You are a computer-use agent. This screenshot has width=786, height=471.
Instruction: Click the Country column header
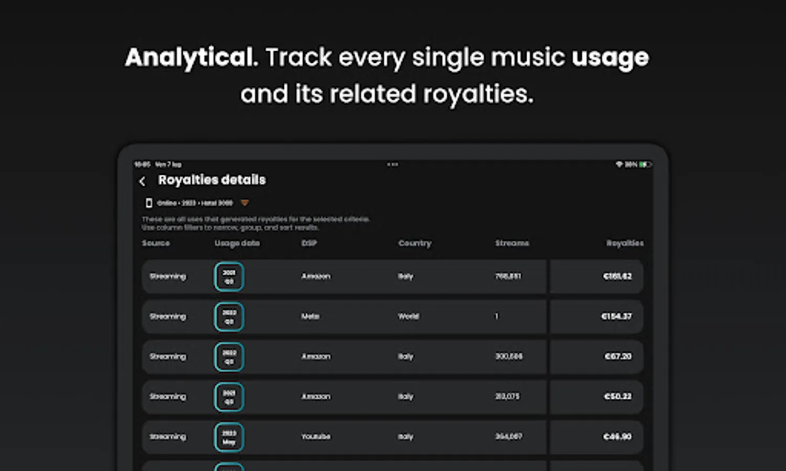pos(415,243)
